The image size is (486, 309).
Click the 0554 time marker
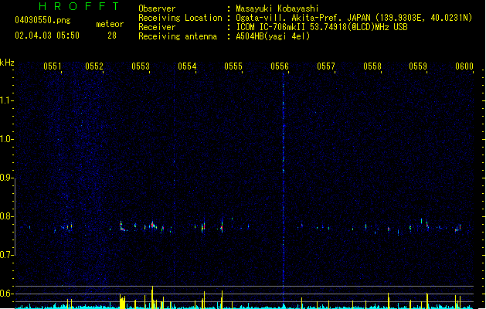tap(187, 66)
